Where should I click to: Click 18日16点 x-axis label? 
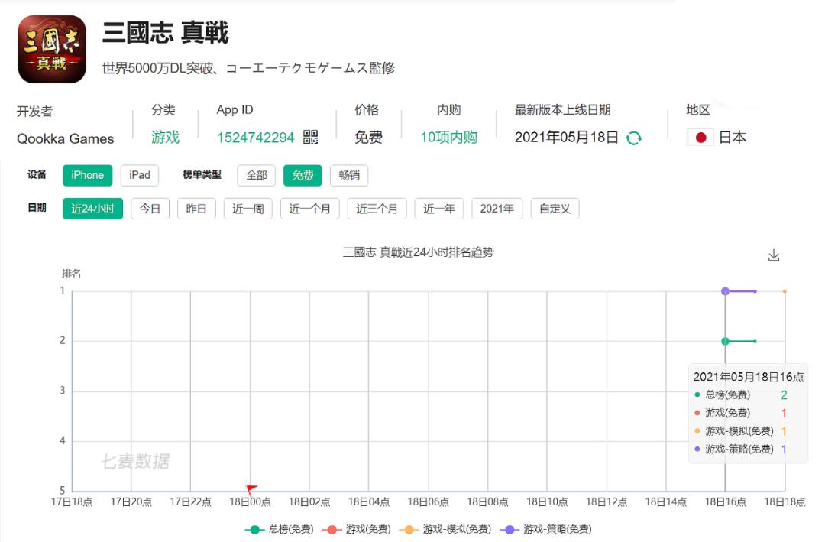coord(725,502)
